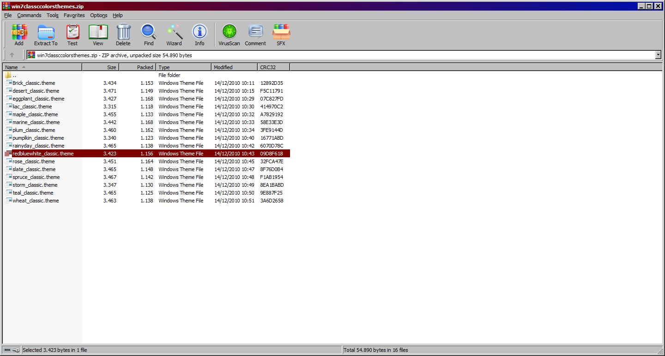Sort by Type column header

coord(184,67)
